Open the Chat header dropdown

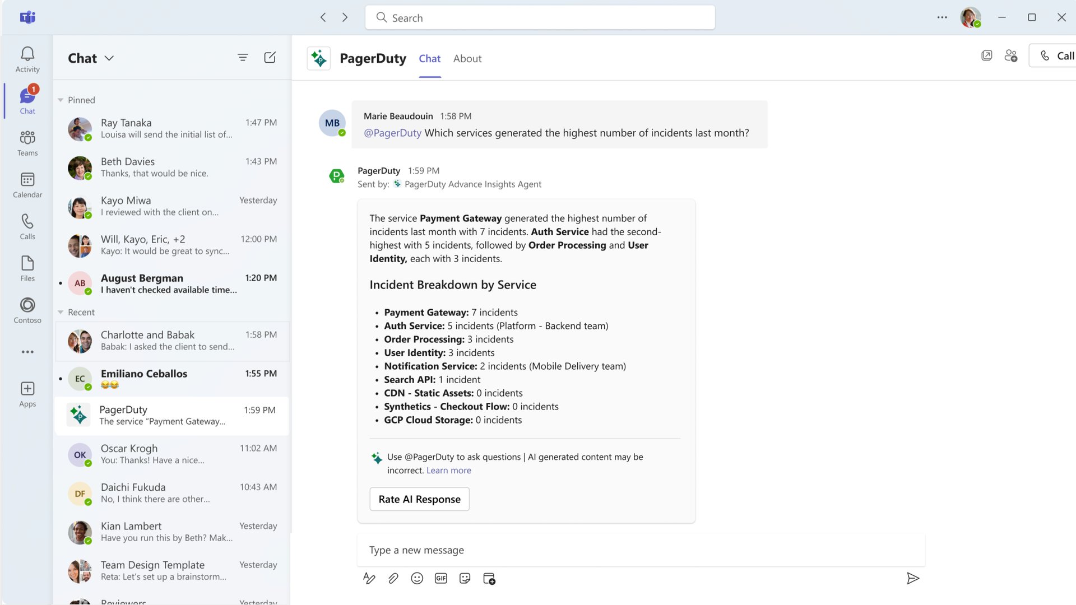coord(109,58)
